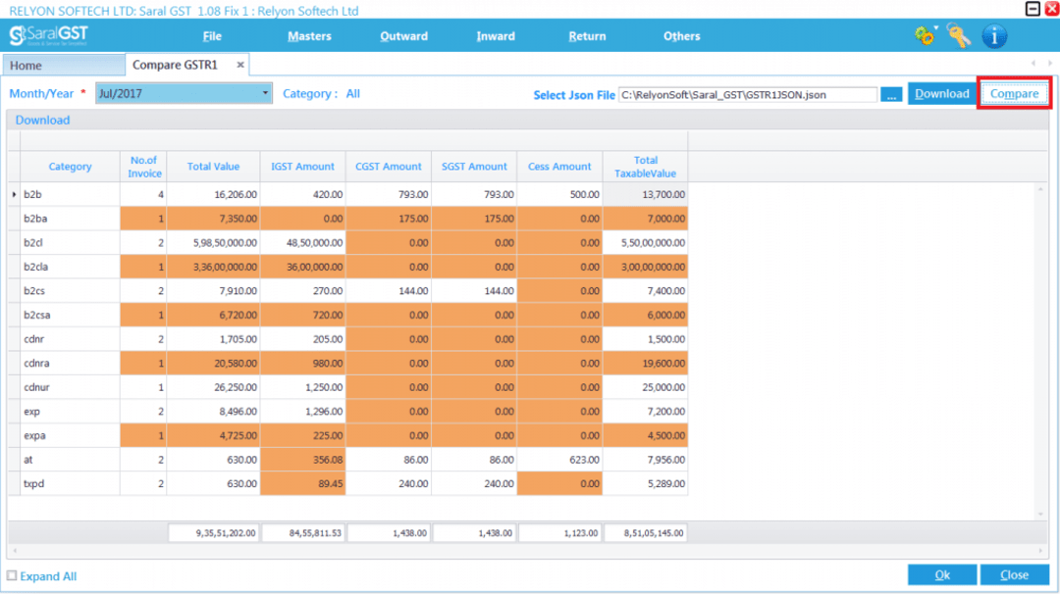Select the Category All value
This screenshot has width=1060, height=594.
tap(352, 94)
